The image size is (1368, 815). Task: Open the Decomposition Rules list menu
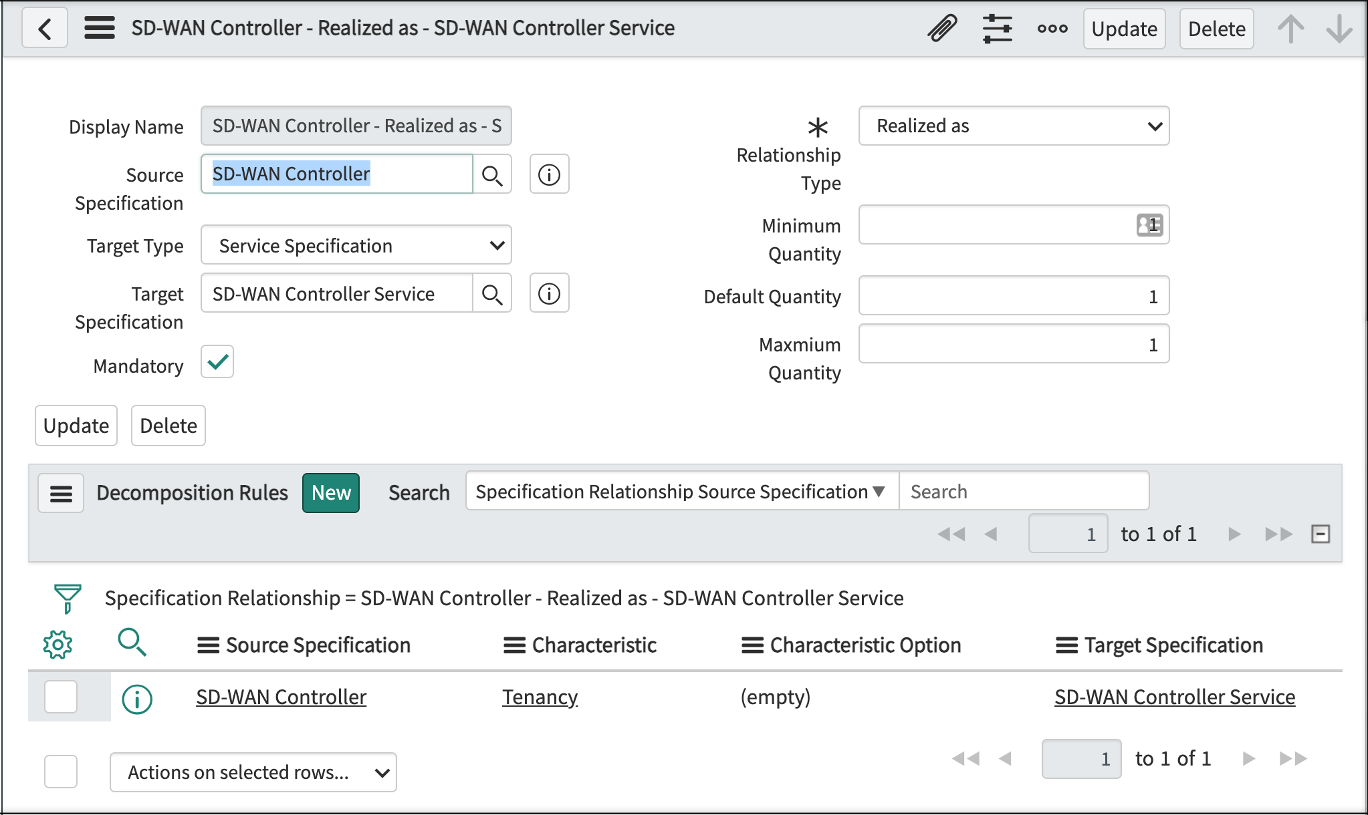coord(61,493)
